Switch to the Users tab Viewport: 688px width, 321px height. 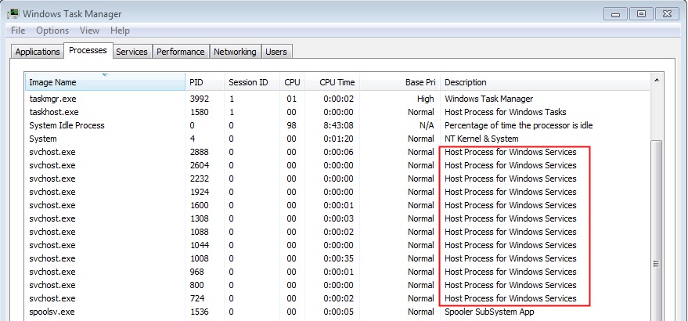[x=276, y=52]
